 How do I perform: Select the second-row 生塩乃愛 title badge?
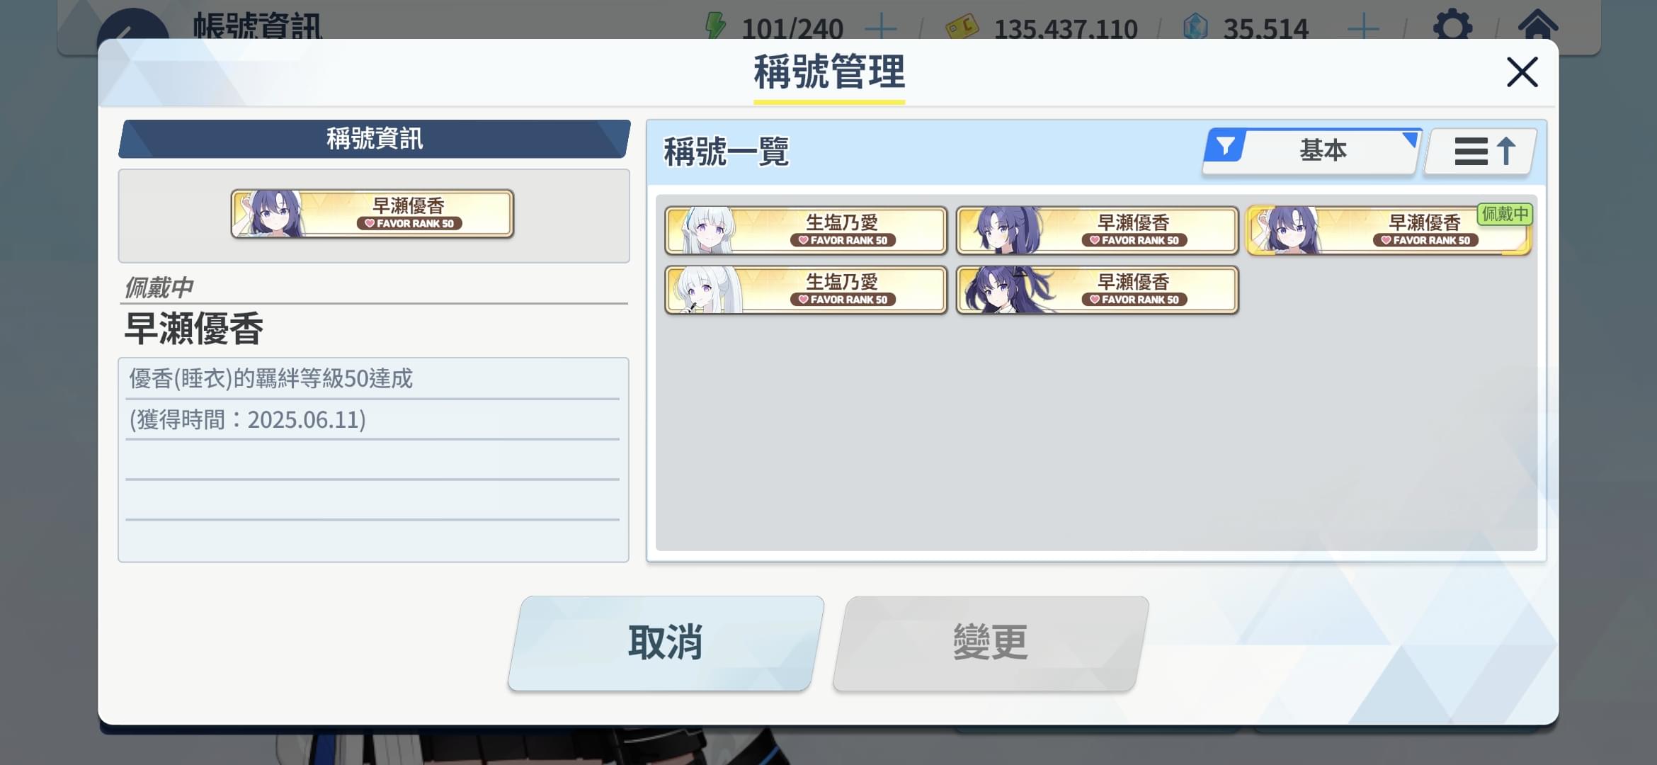(x=806, y=290)
